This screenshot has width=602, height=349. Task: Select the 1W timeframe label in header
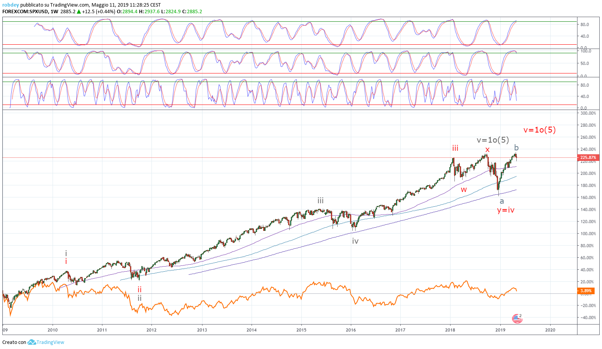click(x=54, y=12)
